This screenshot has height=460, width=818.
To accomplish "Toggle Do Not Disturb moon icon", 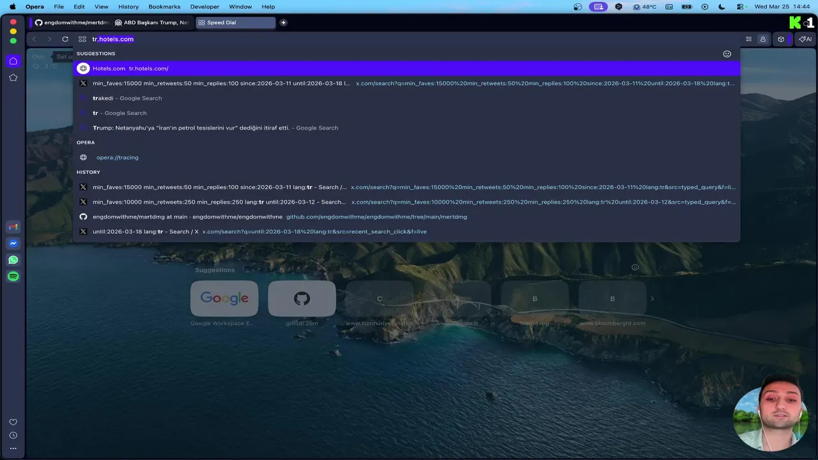I will [x=722, y=6].
